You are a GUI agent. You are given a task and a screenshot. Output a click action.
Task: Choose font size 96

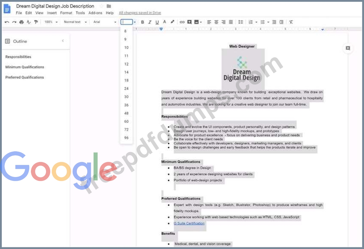click(x=127, y=138)
